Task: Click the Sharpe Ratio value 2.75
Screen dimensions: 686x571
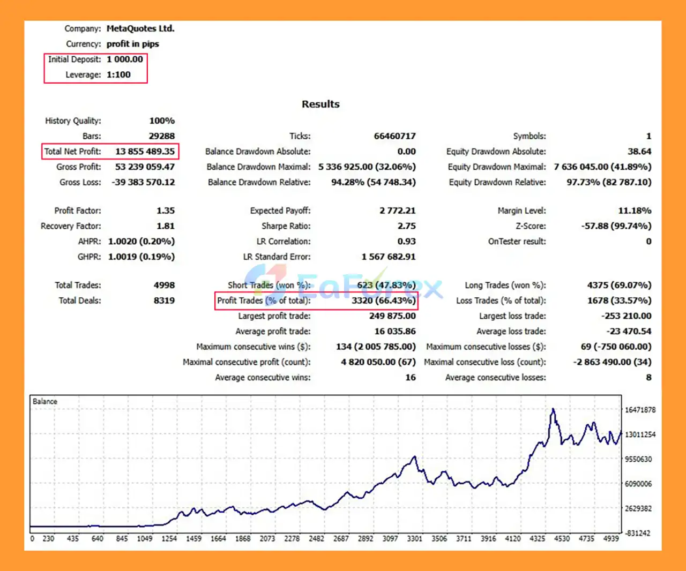Action: 406,226
